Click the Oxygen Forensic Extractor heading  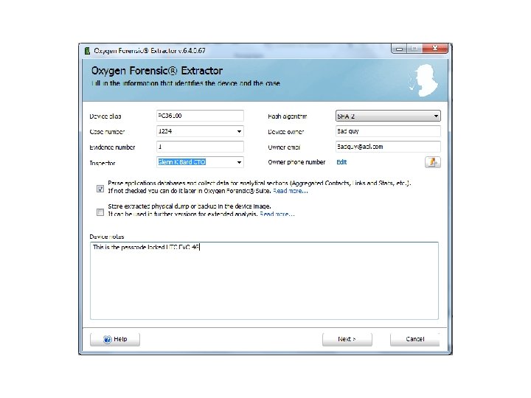[157, 71]
